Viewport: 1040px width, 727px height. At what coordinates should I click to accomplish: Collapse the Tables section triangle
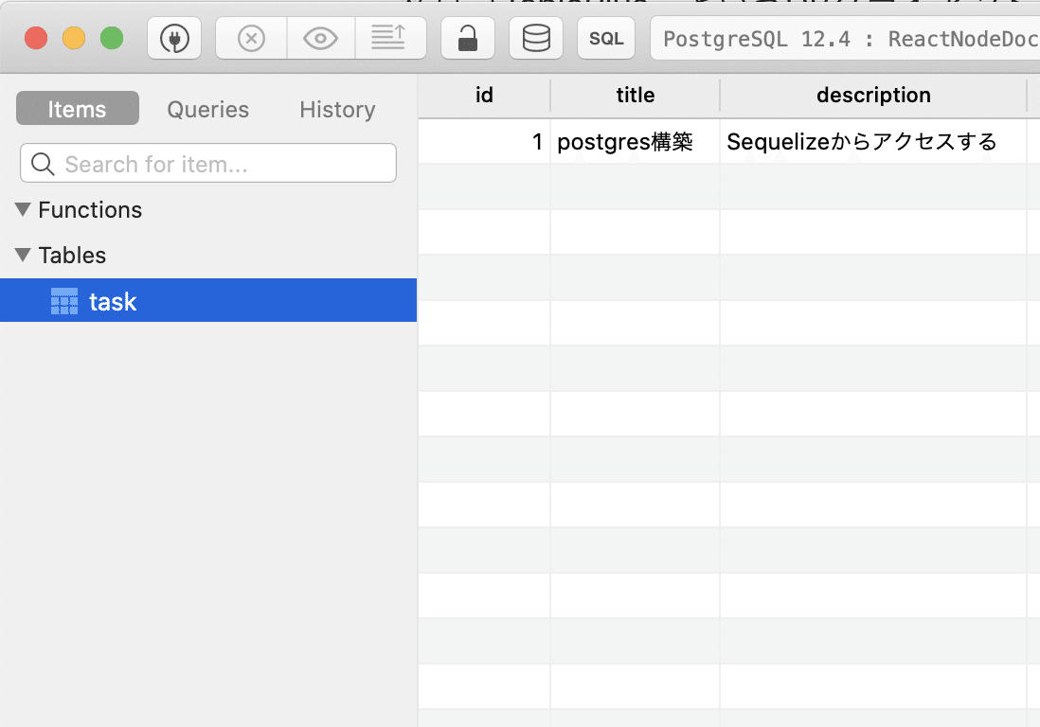pyautogui.click(x=24, y=256)
